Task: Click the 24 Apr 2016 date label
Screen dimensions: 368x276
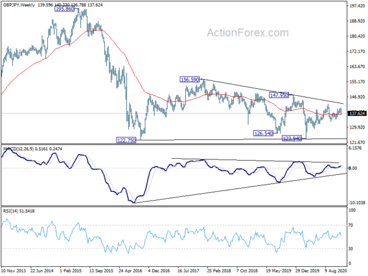Action: pos(131,270)
